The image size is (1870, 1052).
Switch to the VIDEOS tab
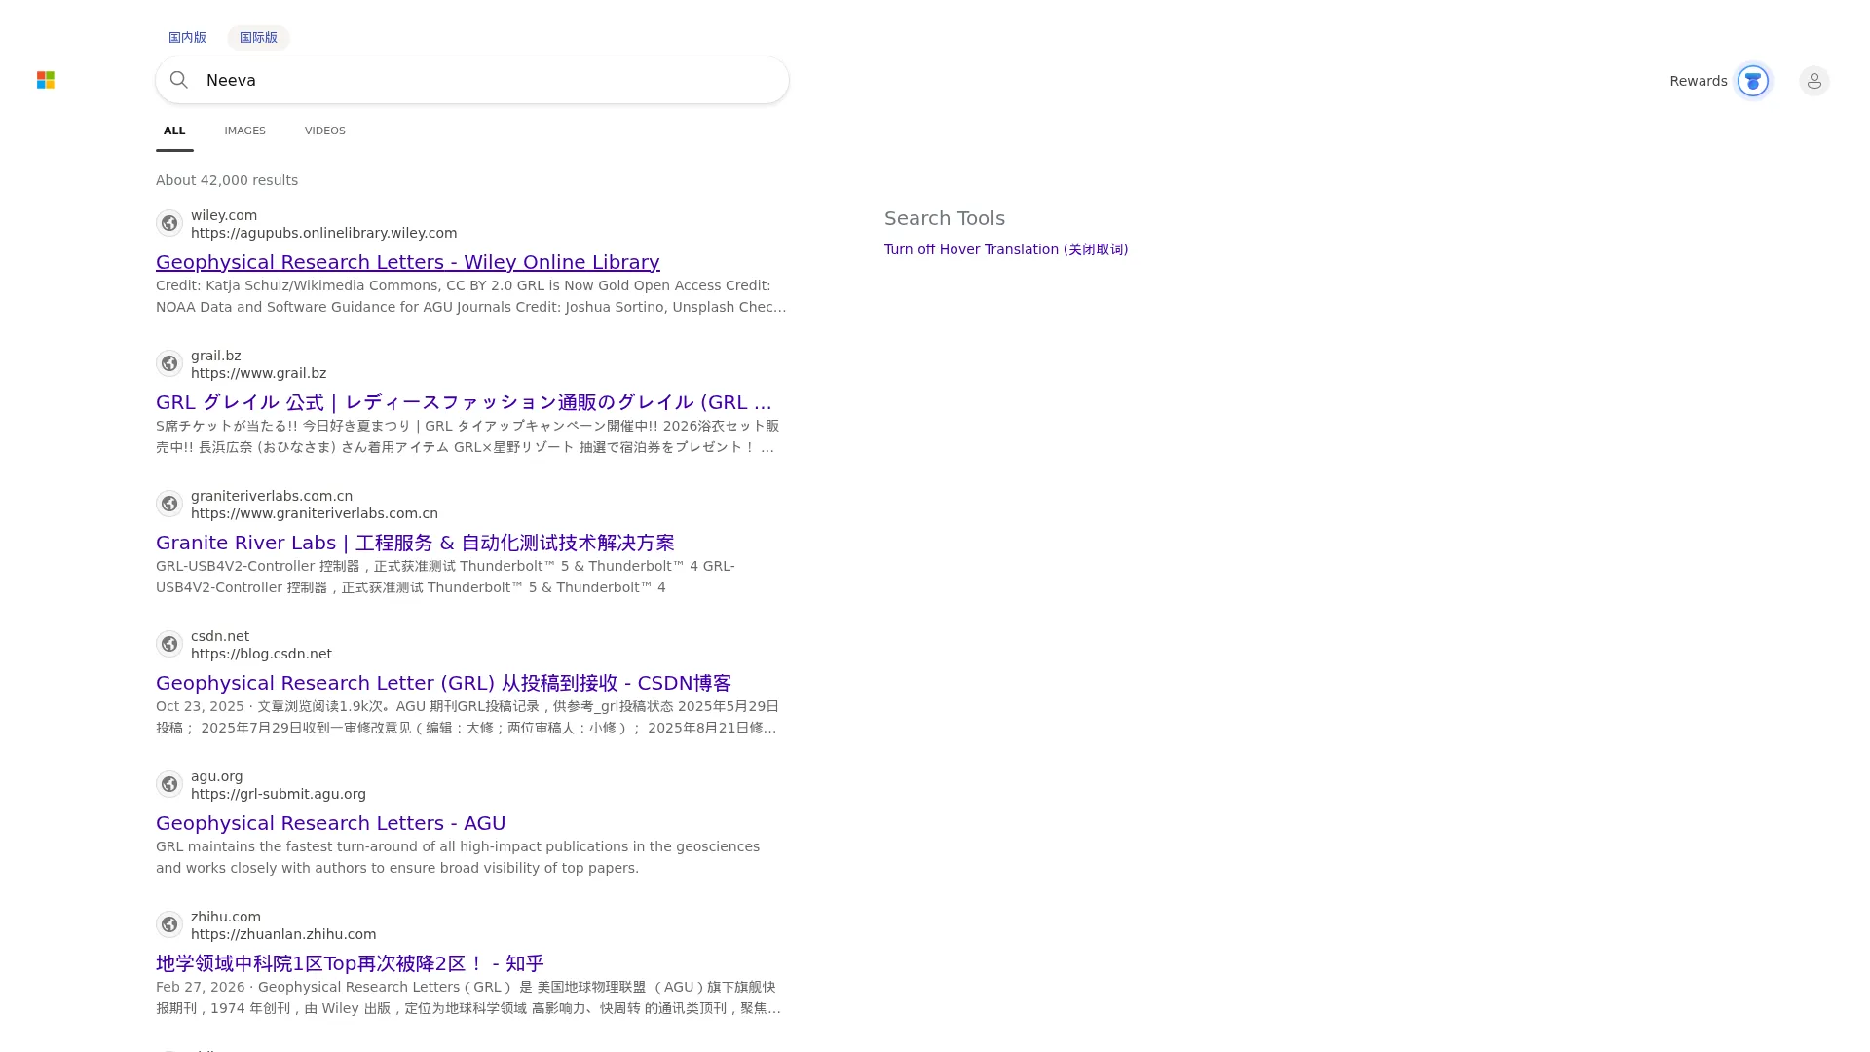tap(324, 131)
